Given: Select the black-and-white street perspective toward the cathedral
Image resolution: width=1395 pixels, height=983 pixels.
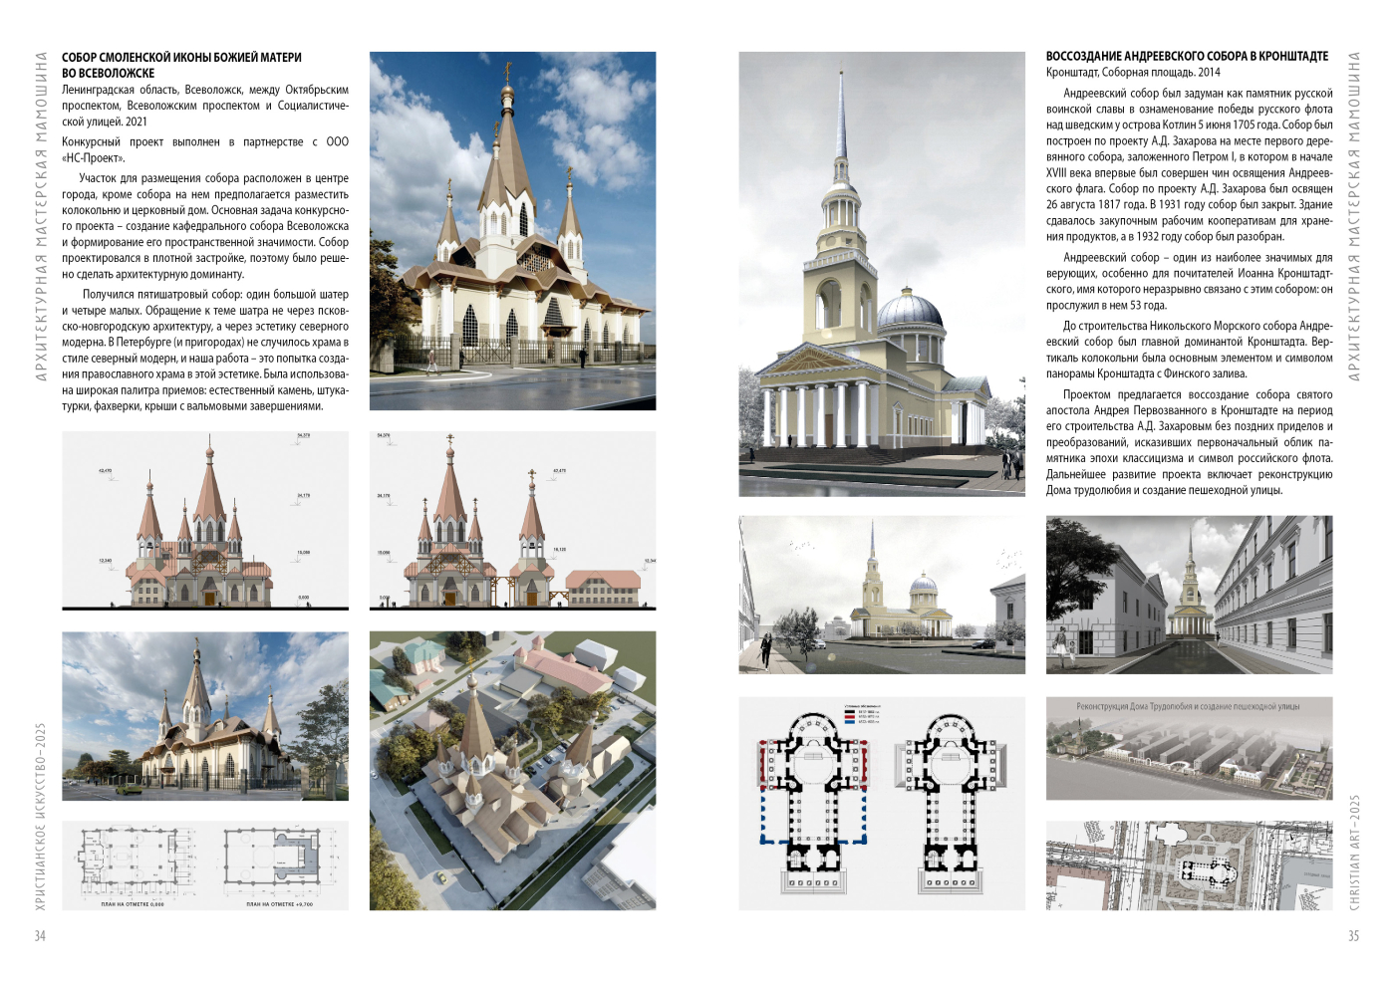Looking at the screenshot, I should [x=1189, y=595].
